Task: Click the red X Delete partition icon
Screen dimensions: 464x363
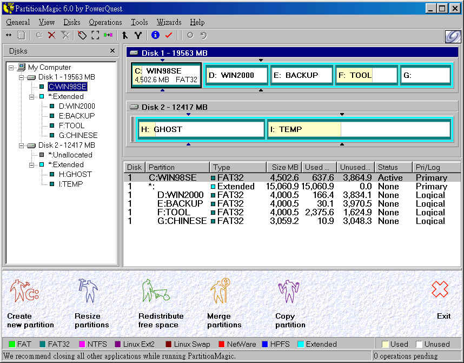Action: (x=52, y=35)
